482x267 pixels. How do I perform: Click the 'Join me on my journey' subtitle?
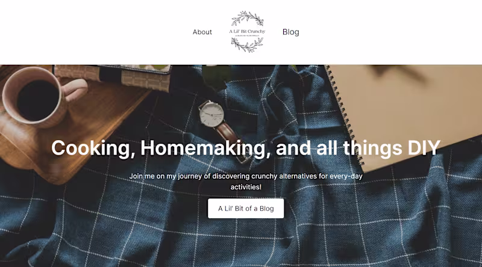pyautogui.click(x=246, y=182)
